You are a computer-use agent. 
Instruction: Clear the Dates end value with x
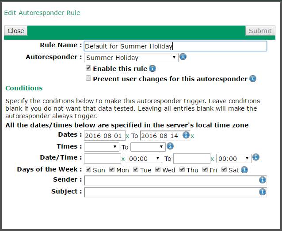pyautogui.click(x=192, y=136)
